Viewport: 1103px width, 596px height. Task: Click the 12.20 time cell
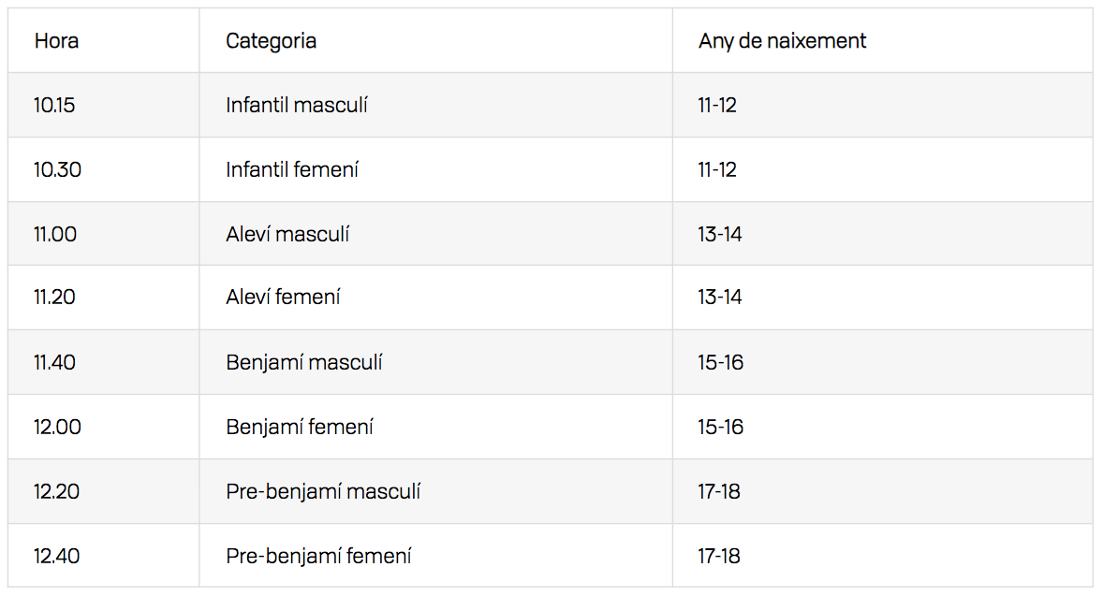click(x=57, y=491)
